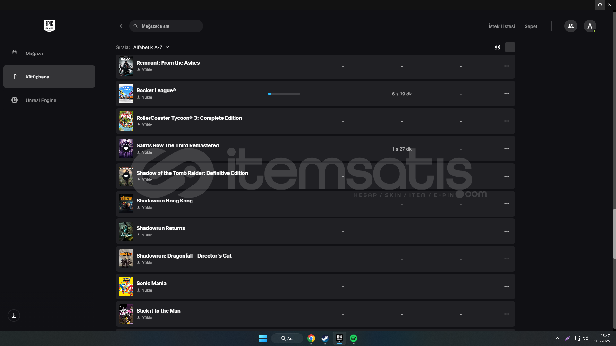
Task: Expand the Alfabetik A-Z sort dropdown
Action: coord(151,47)
